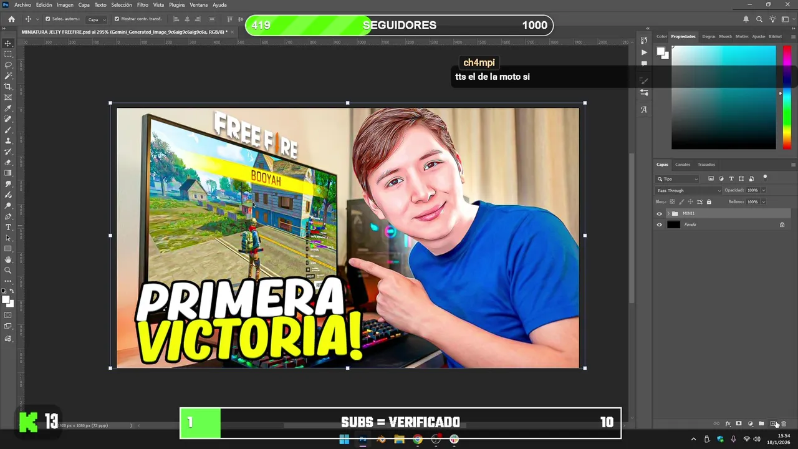Select the Frame tool
The height and width of the screenshot is (449, 798).
[8, 97]
